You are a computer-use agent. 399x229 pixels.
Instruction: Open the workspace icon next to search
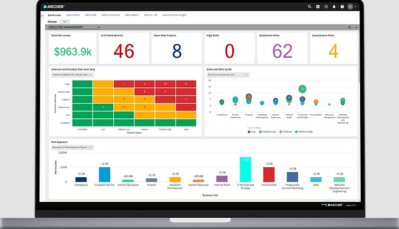(318, 6)
